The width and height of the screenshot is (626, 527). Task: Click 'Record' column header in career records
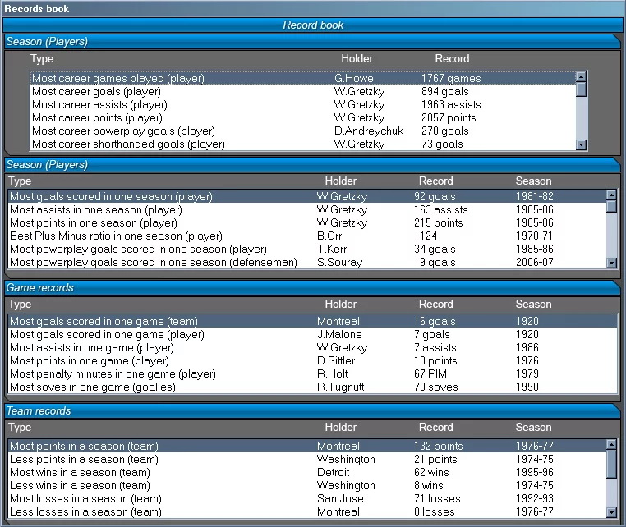click(x=452, y=58)
